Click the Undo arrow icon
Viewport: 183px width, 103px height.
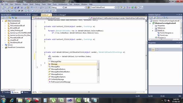pos(32,7)
